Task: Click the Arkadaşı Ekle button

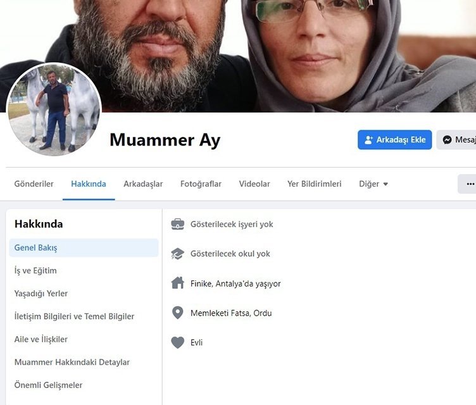Action: [x=394, y=140]
